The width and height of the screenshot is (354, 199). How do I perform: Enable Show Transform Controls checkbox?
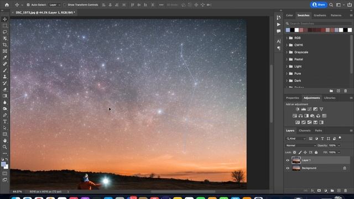[65, 5]
